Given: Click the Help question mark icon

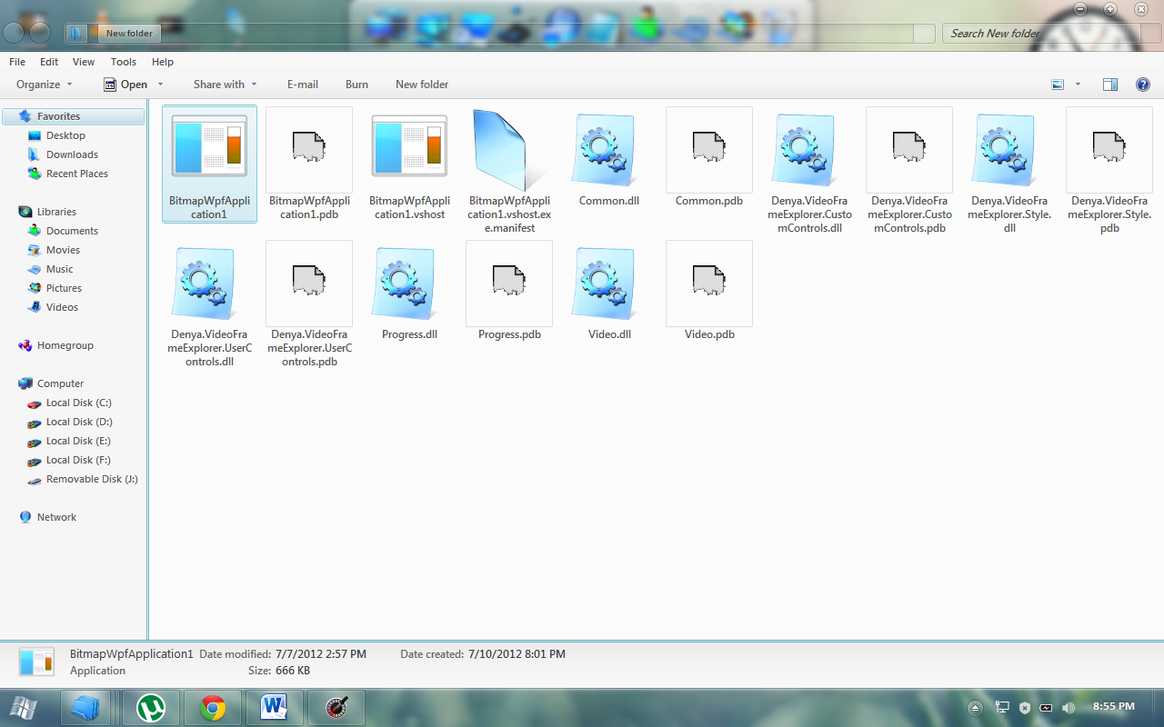Looking at the screenshot, I should (x=1143, y=85).
